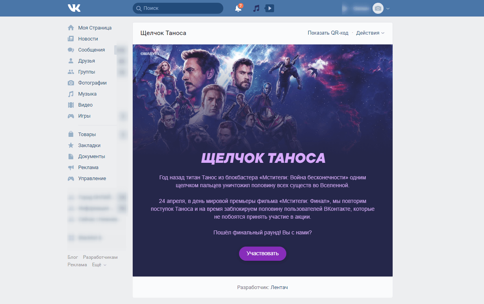Click the purple Участвовать button
484x304 pixels.
(263, 253)
